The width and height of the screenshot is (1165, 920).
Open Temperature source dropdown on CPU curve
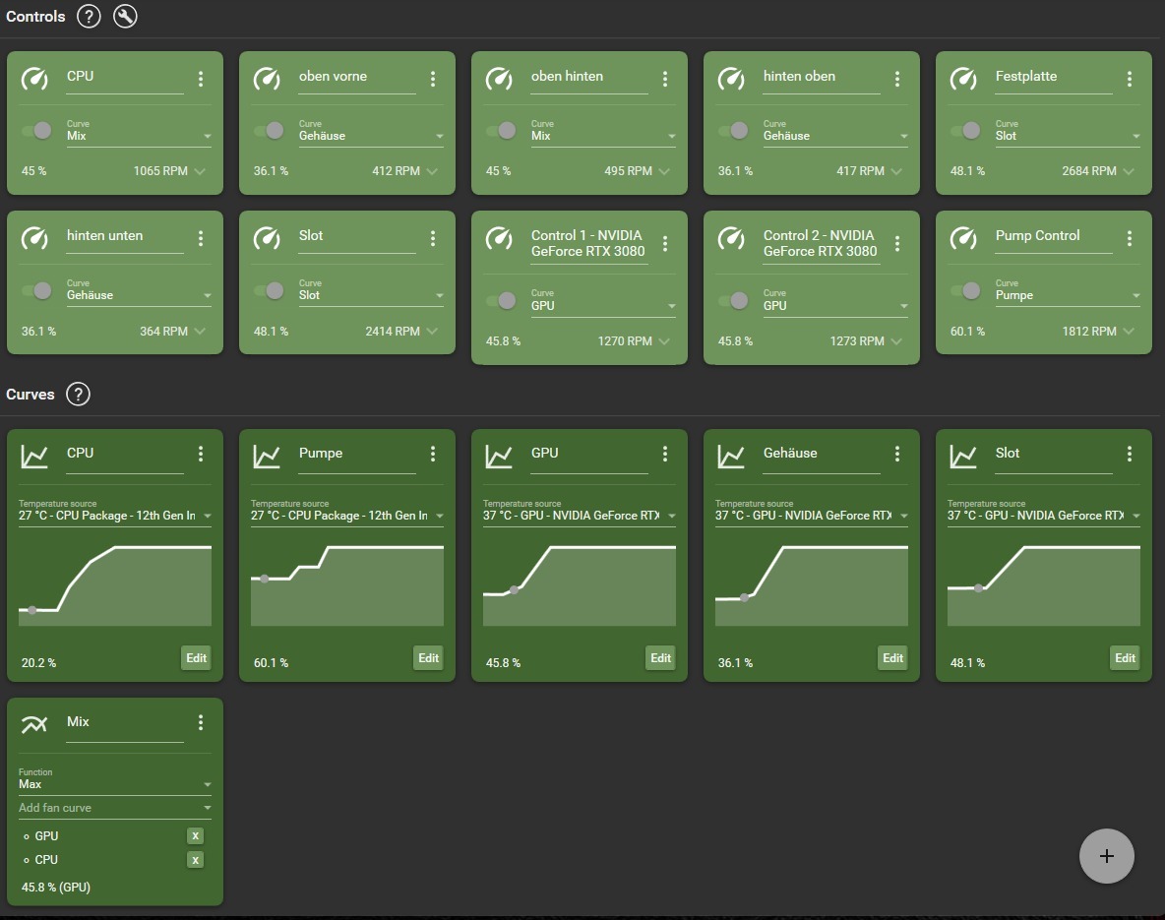coord(115,512)
